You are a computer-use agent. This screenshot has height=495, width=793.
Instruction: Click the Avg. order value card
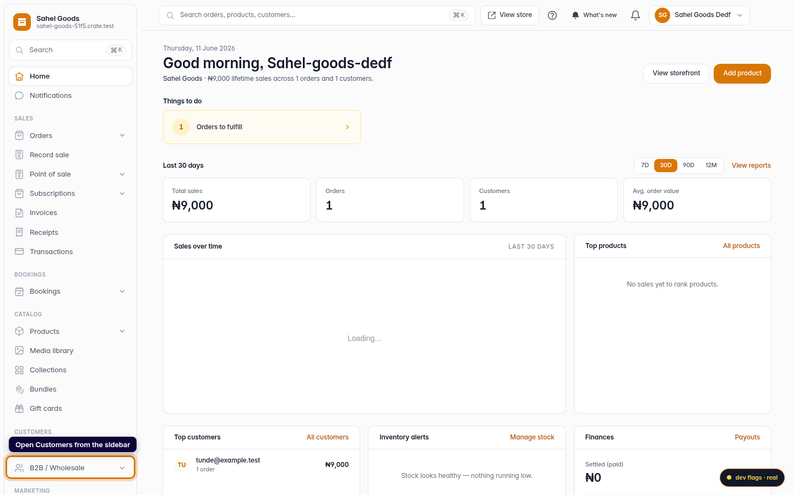click(x=697, y=200)
